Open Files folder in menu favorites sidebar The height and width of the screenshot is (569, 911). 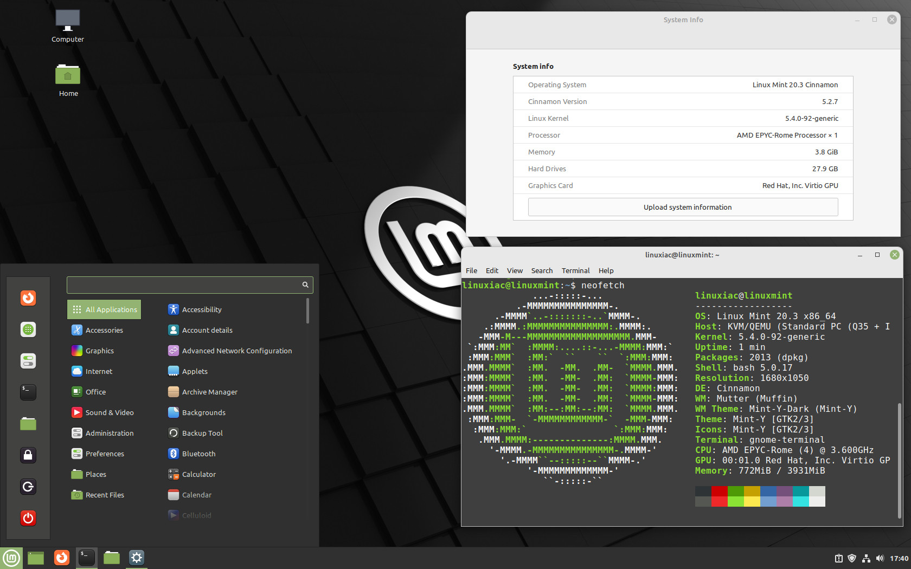pos(28,424)
